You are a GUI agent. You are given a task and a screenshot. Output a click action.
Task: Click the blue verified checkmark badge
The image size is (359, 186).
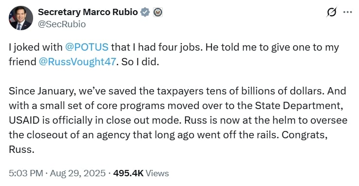[145, 12]
